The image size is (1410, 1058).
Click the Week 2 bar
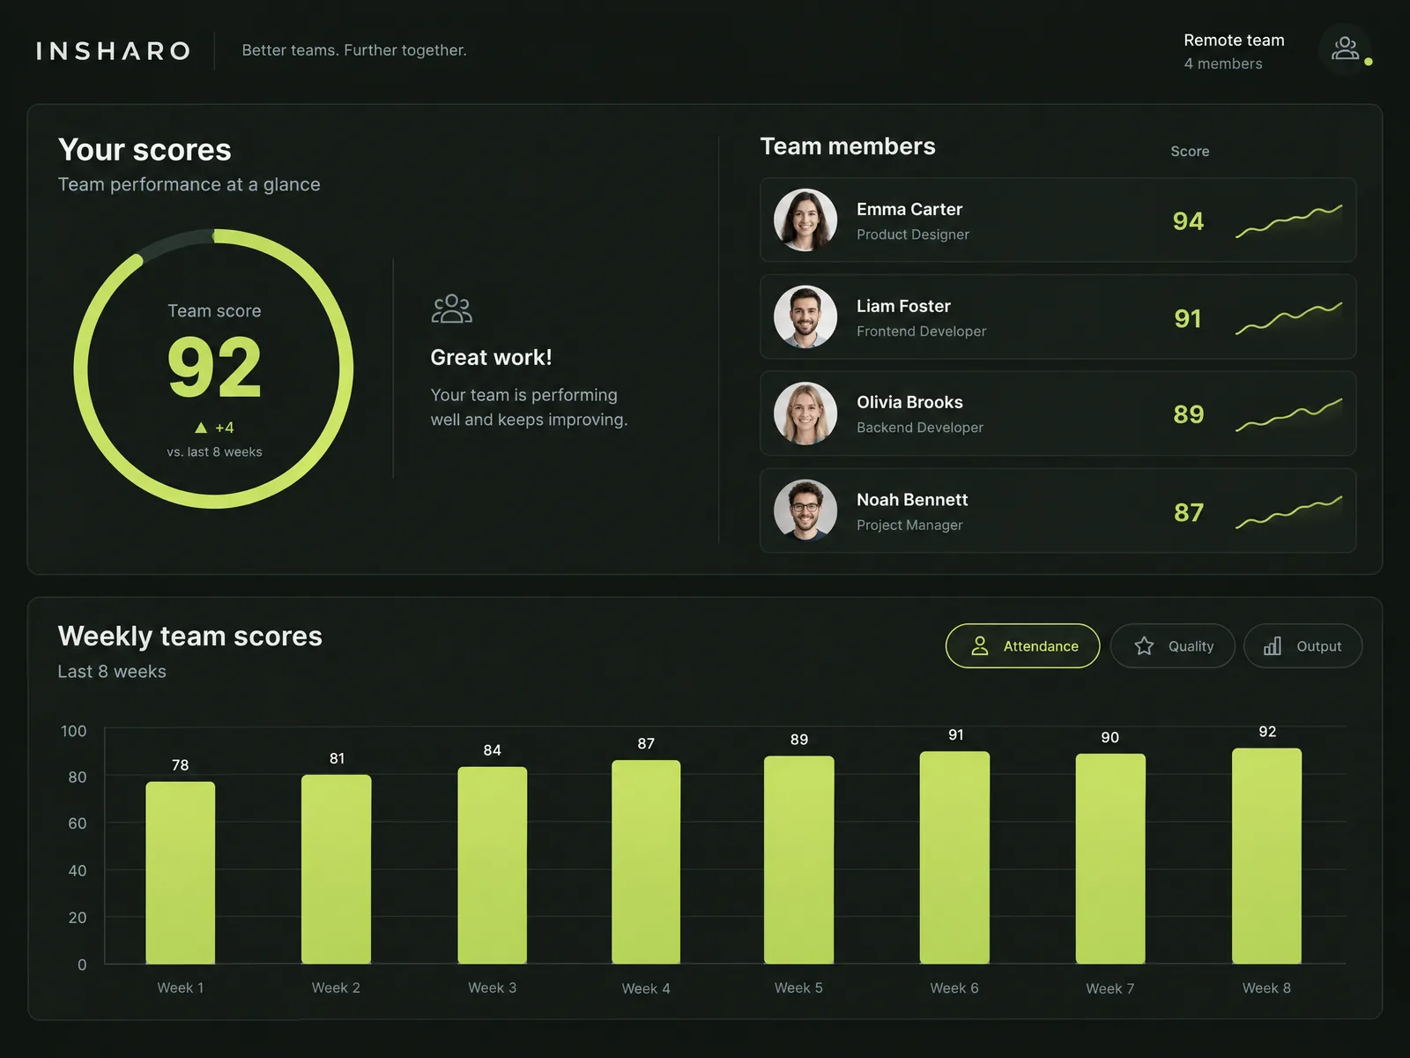337,869
